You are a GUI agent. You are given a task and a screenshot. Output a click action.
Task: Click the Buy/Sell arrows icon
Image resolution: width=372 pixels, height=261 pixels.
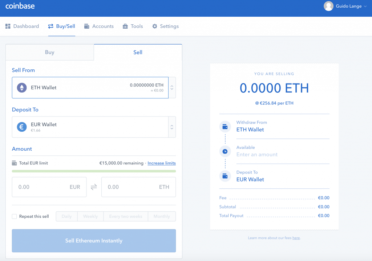click(50, 26)
